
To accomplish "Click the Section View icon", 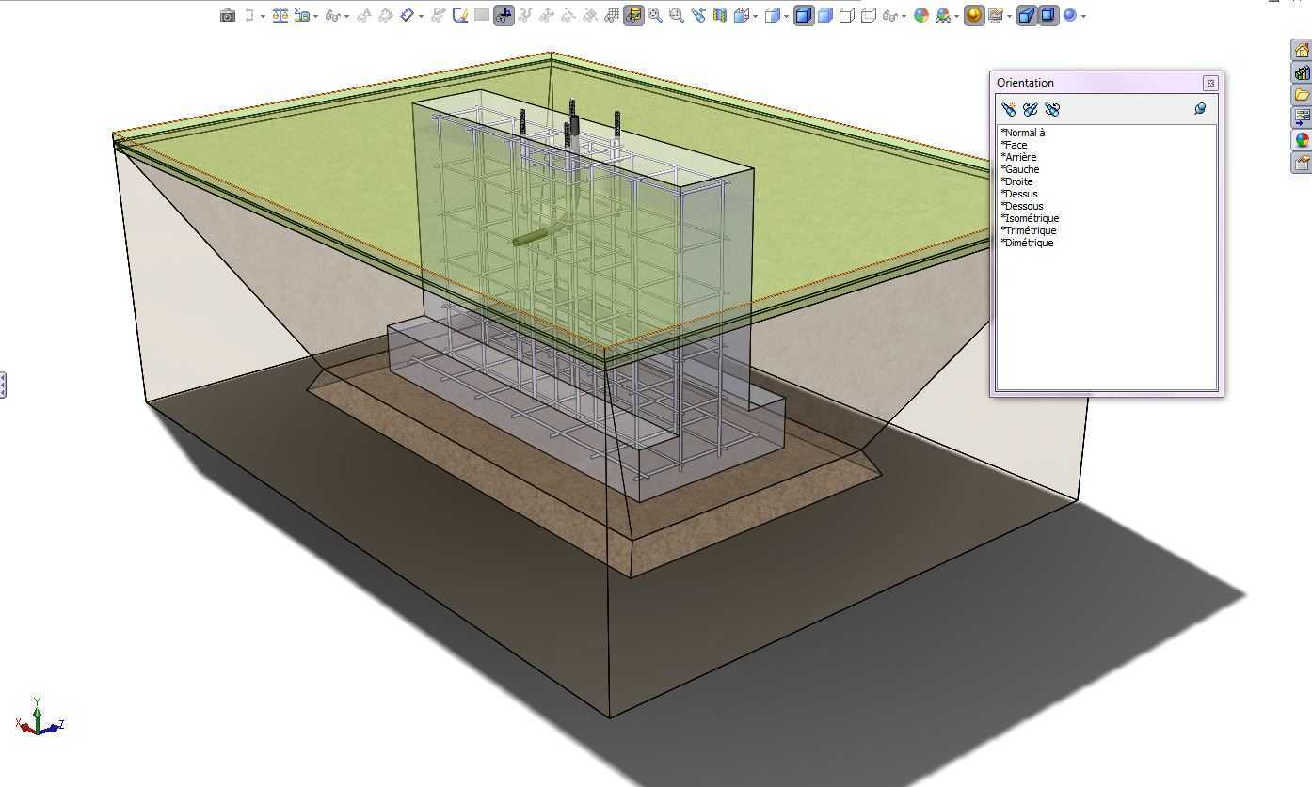I will click(720, 15).
